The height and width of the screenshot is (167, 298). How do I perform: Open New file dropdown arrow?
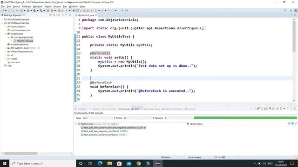pyautogui.click(x=6, y=11)
